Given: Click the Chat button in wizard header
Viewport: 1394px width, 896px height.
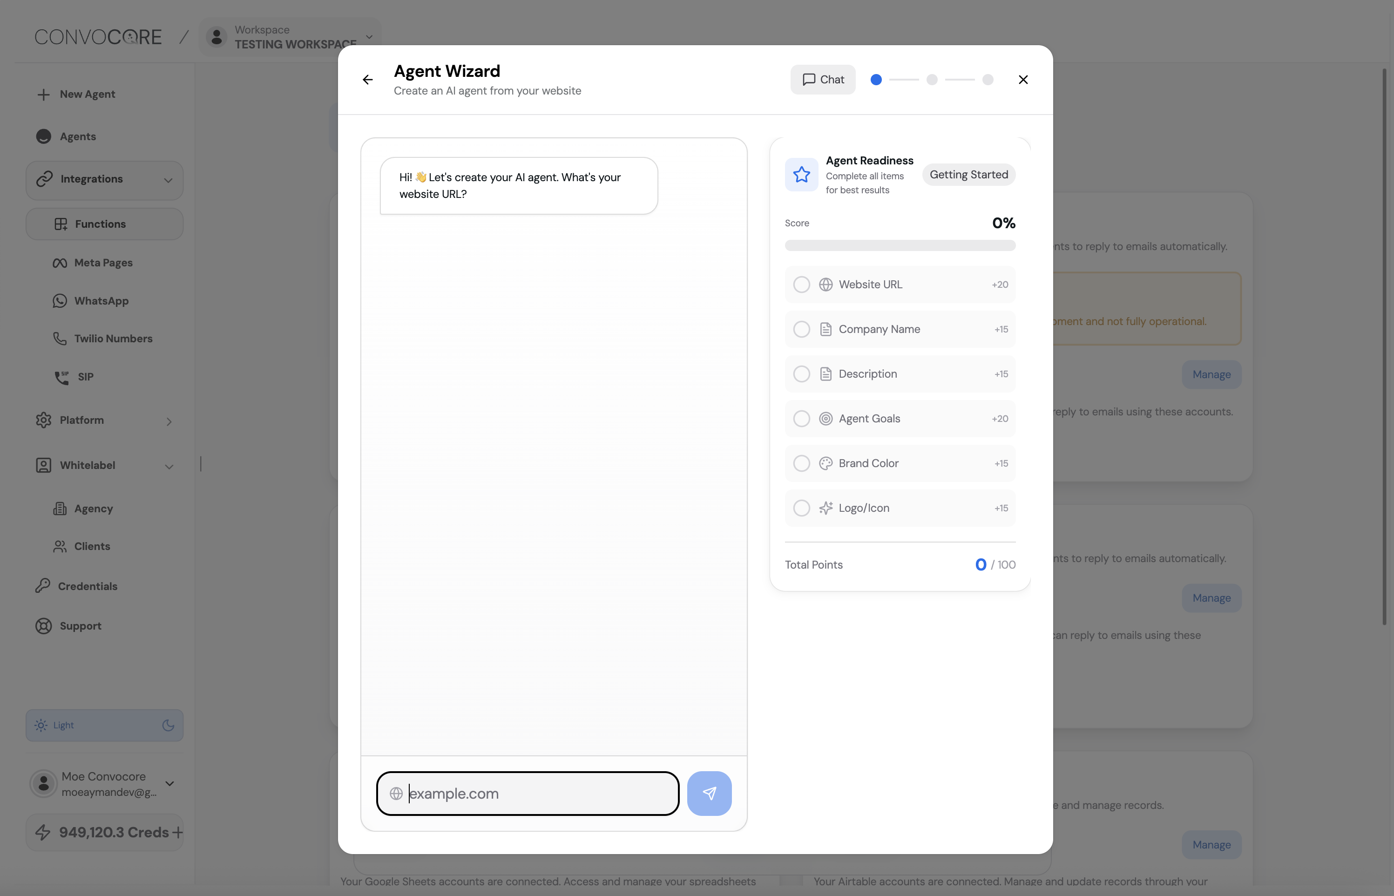Looking at the screenshot, I should coord(822,80).
